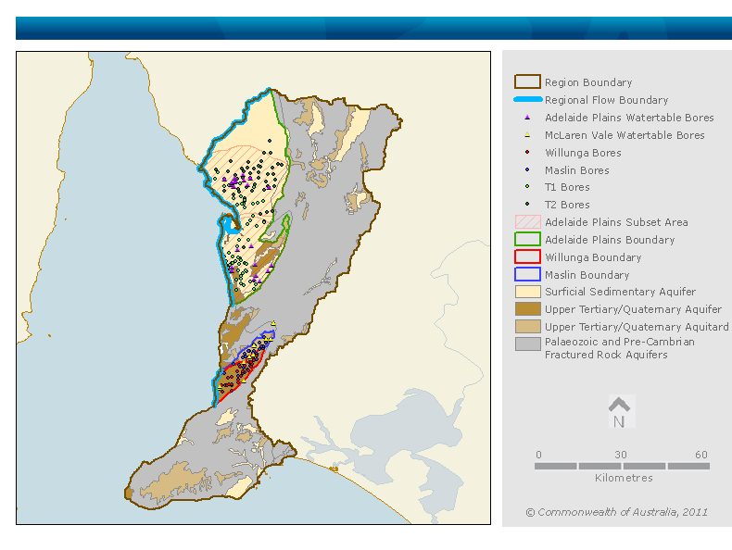This screenshot has height=550, width=732.
Task: Click the Willunga Boundary red box symbol
Action: point(527,257)
